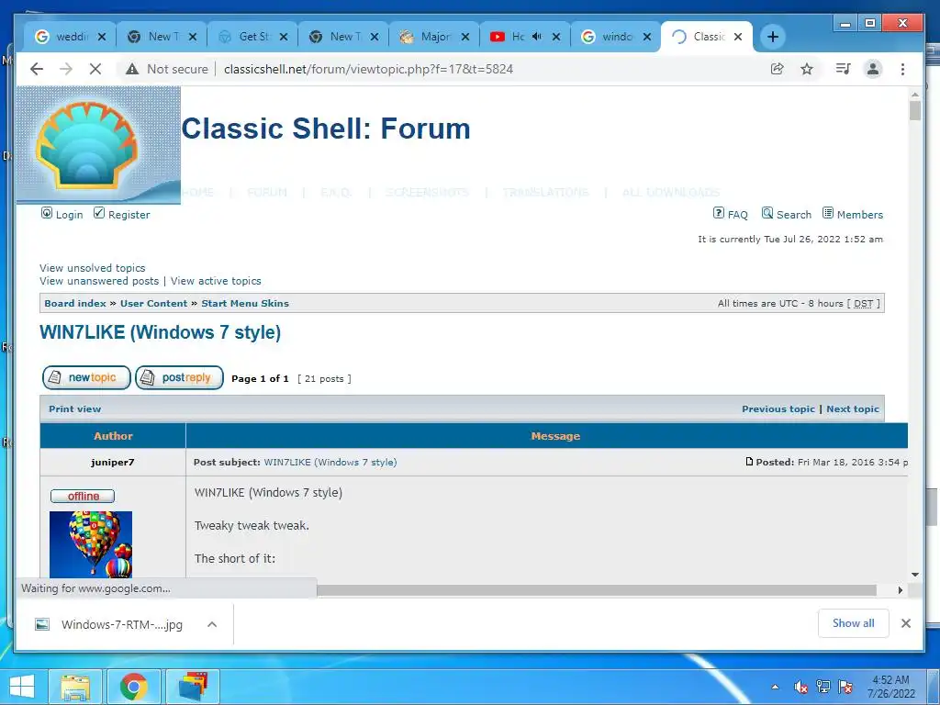Click the Not secure warning icon
940x705 pixels.
coord(132,69)
